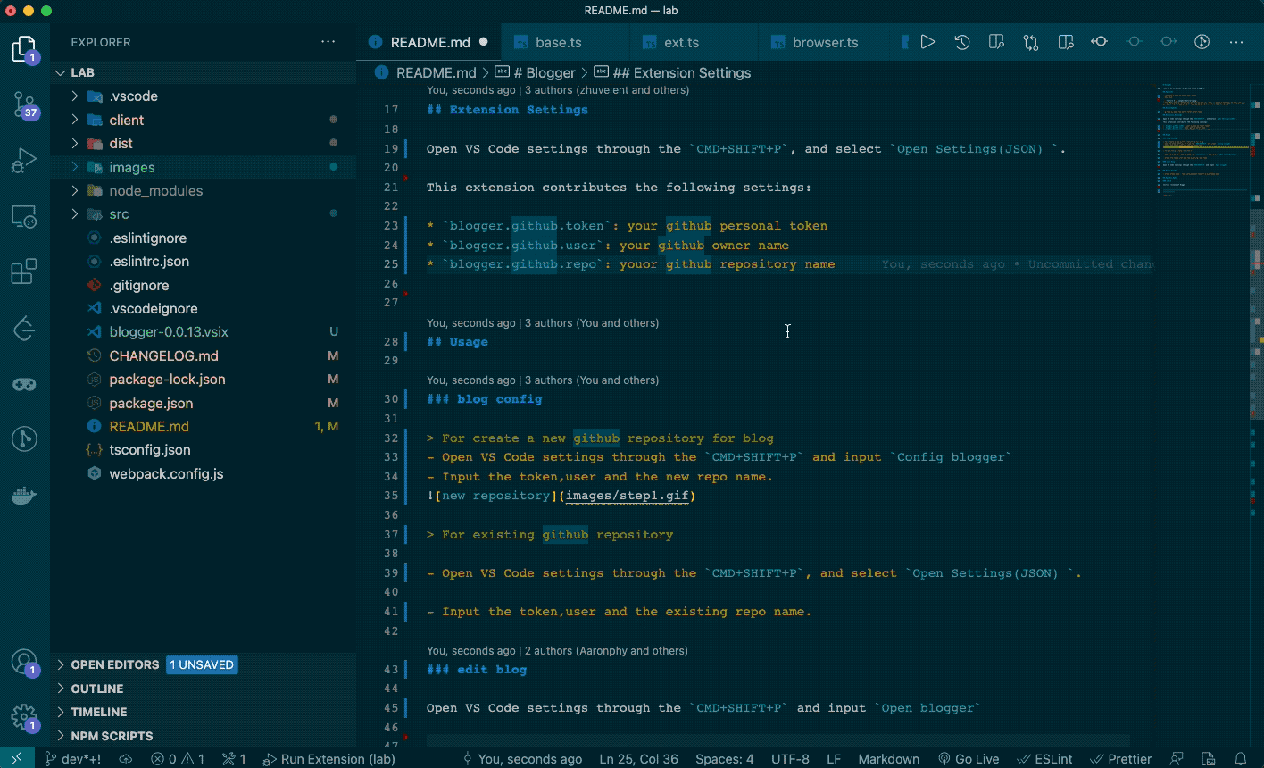Open notifications bell in status bar
The height and width of the screenshot is (768, 1264).
(x=1240, y=759)
